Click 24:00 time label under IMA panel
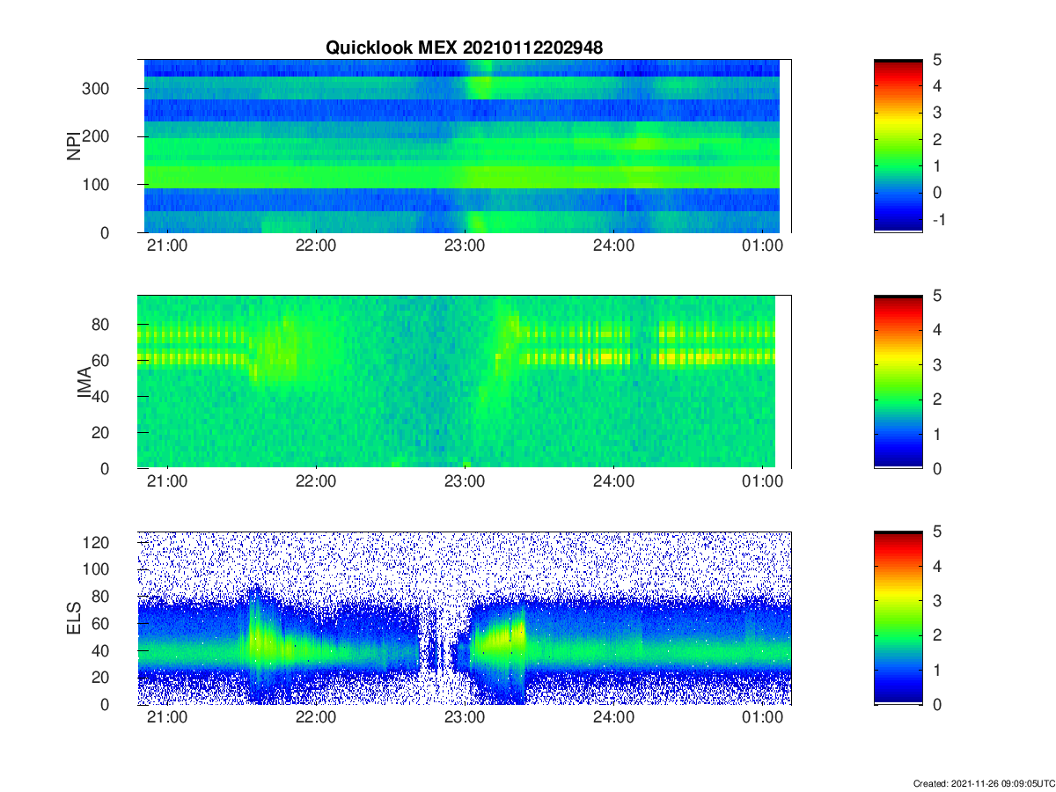 click(614, 483)
